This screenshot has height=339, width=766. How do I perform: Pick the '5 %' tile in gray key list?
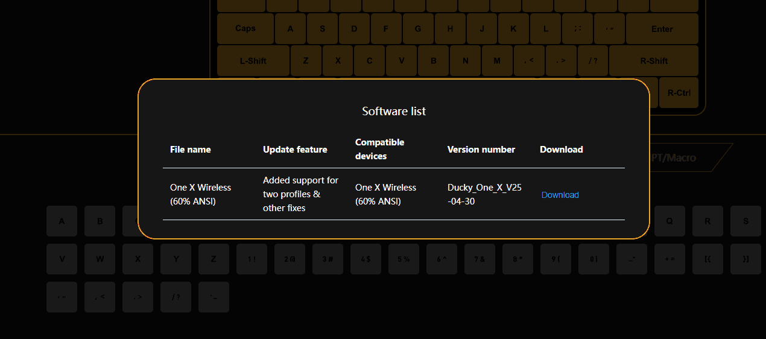pos(404,259)
